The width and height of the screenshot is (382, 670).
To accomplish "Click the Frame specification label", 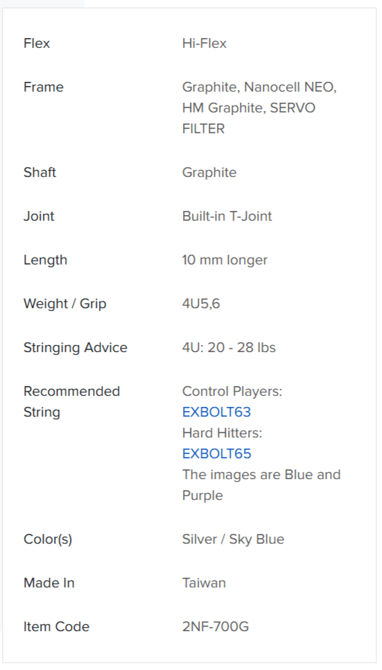I will 44,87.
